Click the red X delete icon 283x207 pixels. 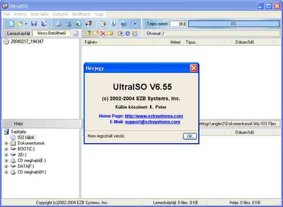coord(103,33)
